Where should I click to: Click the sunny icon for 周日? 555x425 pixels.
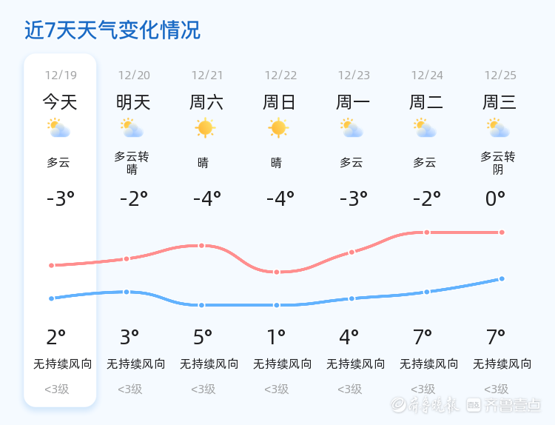point(278,128)
